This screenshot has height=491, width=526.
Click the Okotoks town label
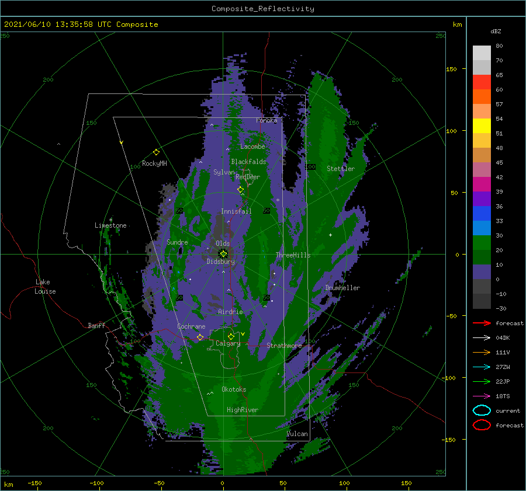click(x=234, y=389)
